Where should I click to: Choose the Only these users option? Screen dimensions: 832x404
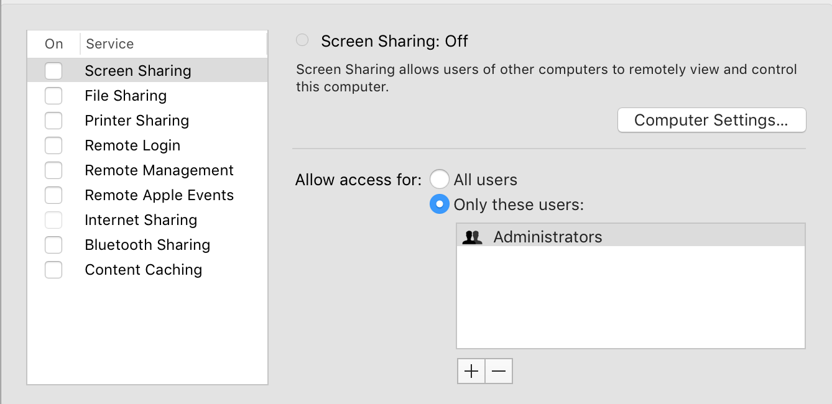pyautogui.click(x=440, y=204)
